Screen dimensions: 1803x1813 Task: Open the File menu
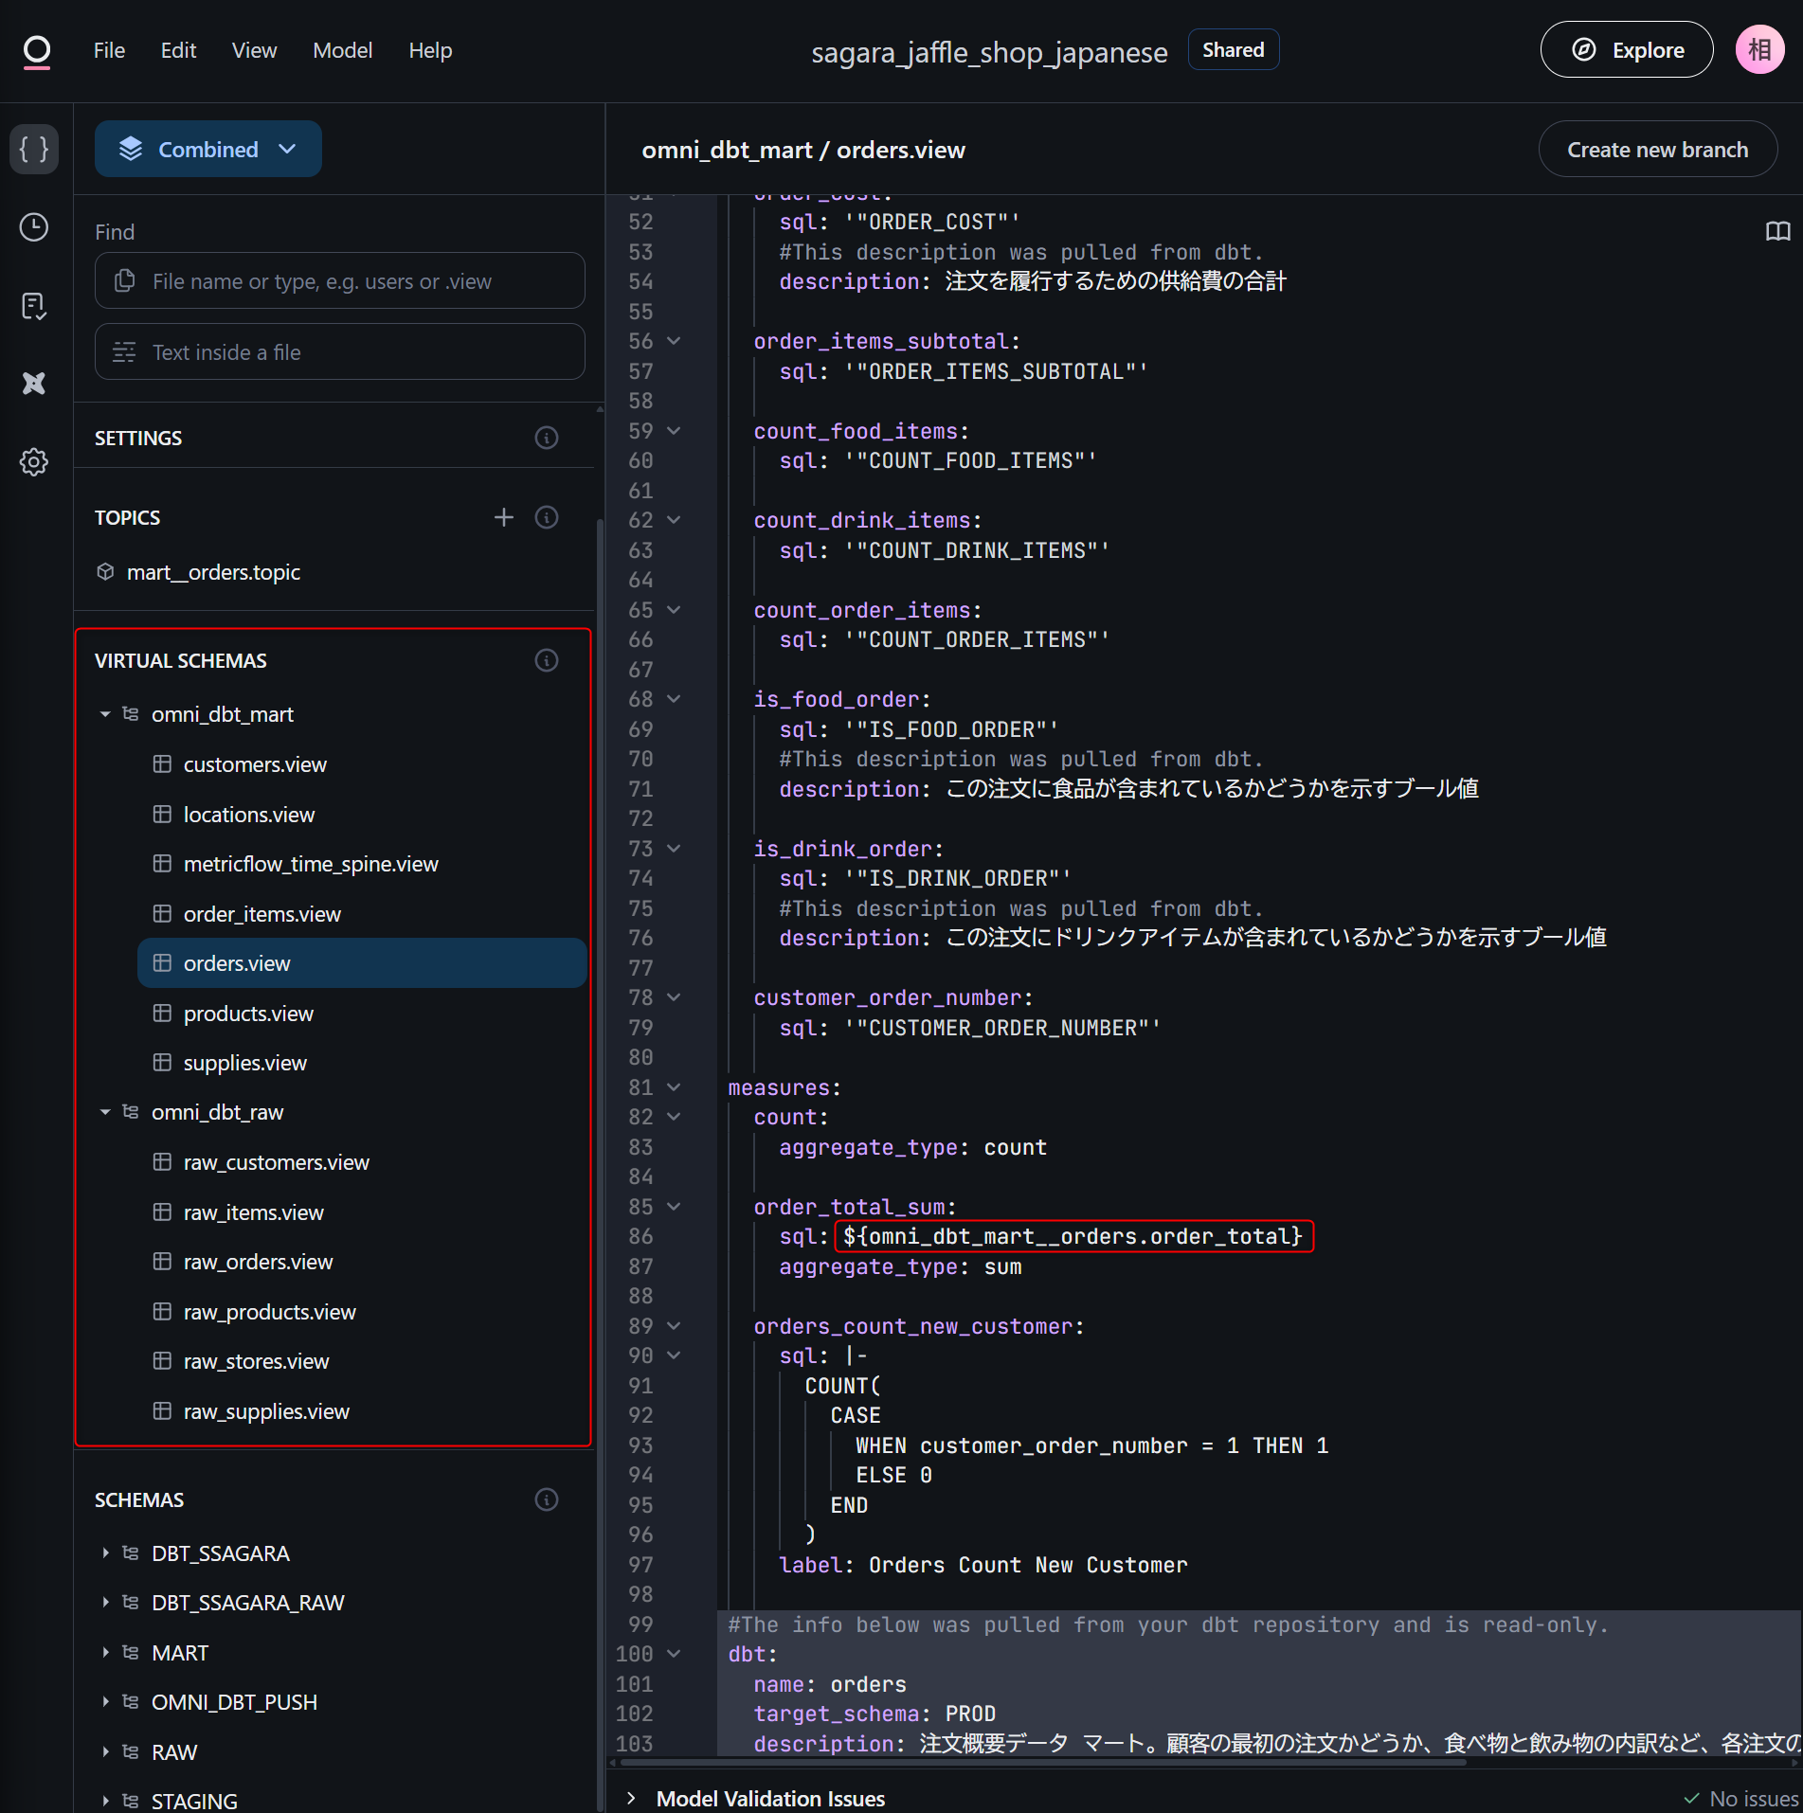[109, 50]
